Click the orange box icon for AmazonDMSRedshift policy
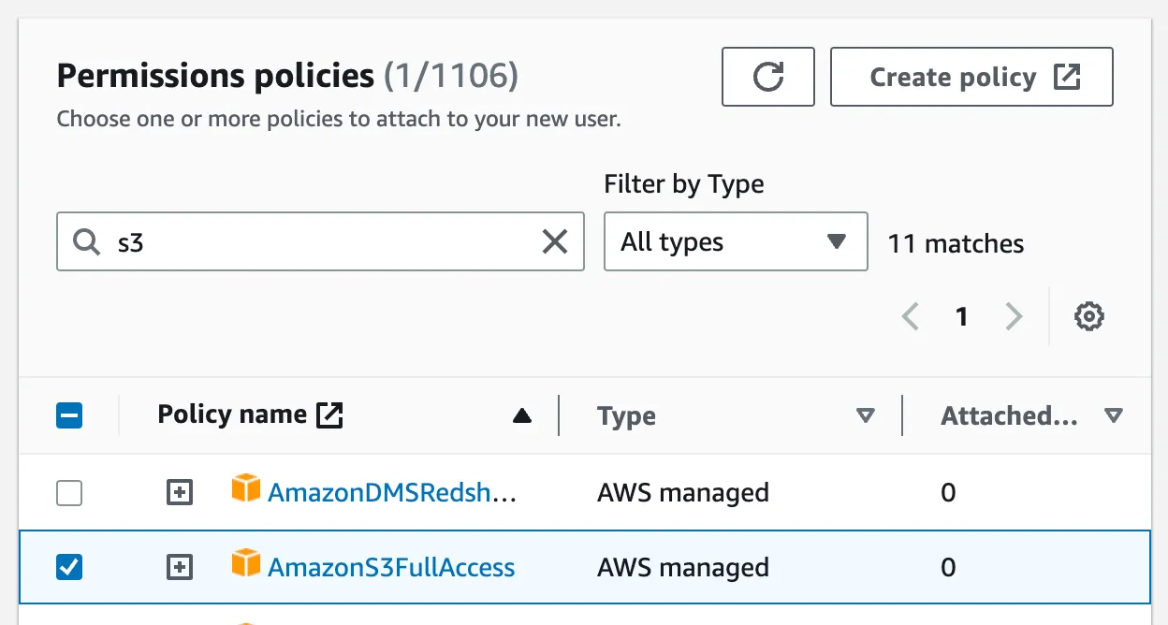1168x625 pixels. coord(245,488)
